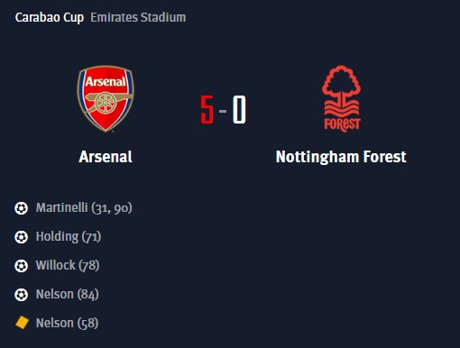Click the Nottingham Forest tree crest
Image resolution: width=460 pixels, height=348 pixels.
point(342,99)
